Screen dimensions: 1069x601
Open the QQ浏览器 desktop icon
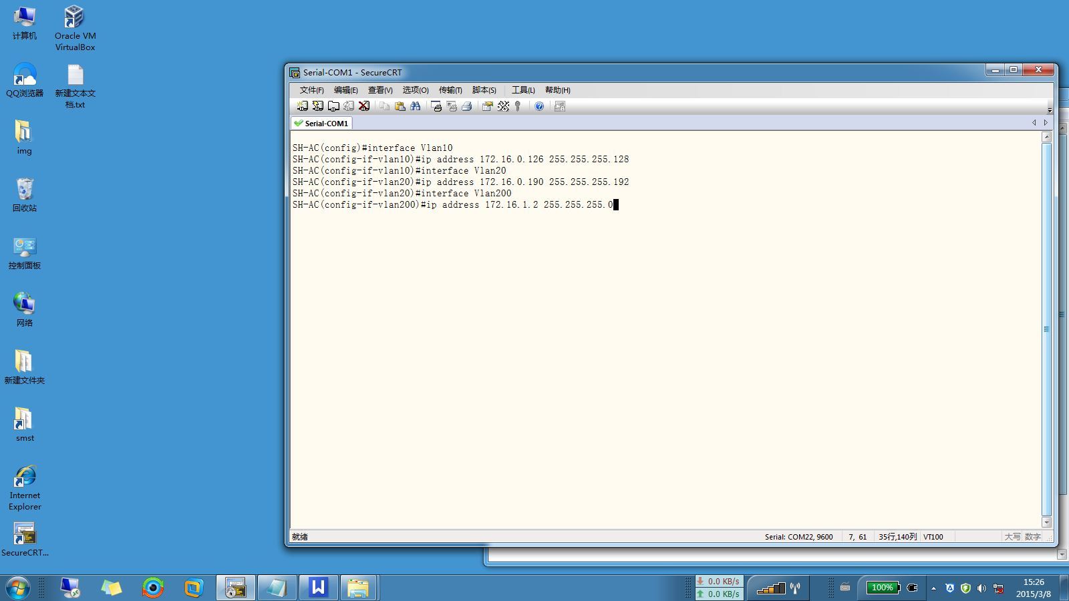point(25,80)
